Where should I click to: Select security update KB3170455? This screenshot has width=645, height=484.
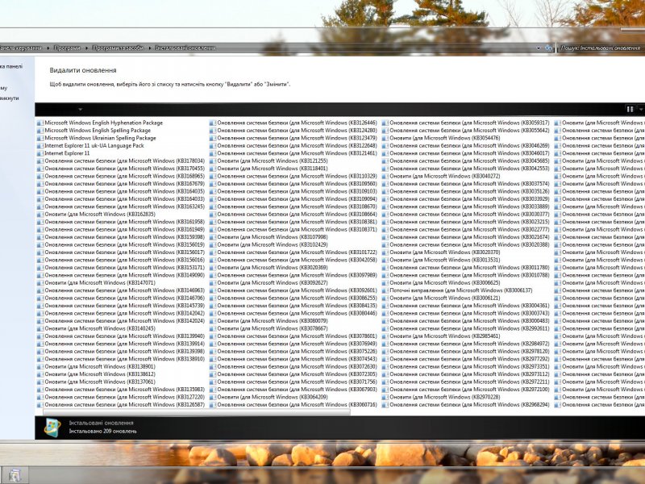(x=125, y=169)
